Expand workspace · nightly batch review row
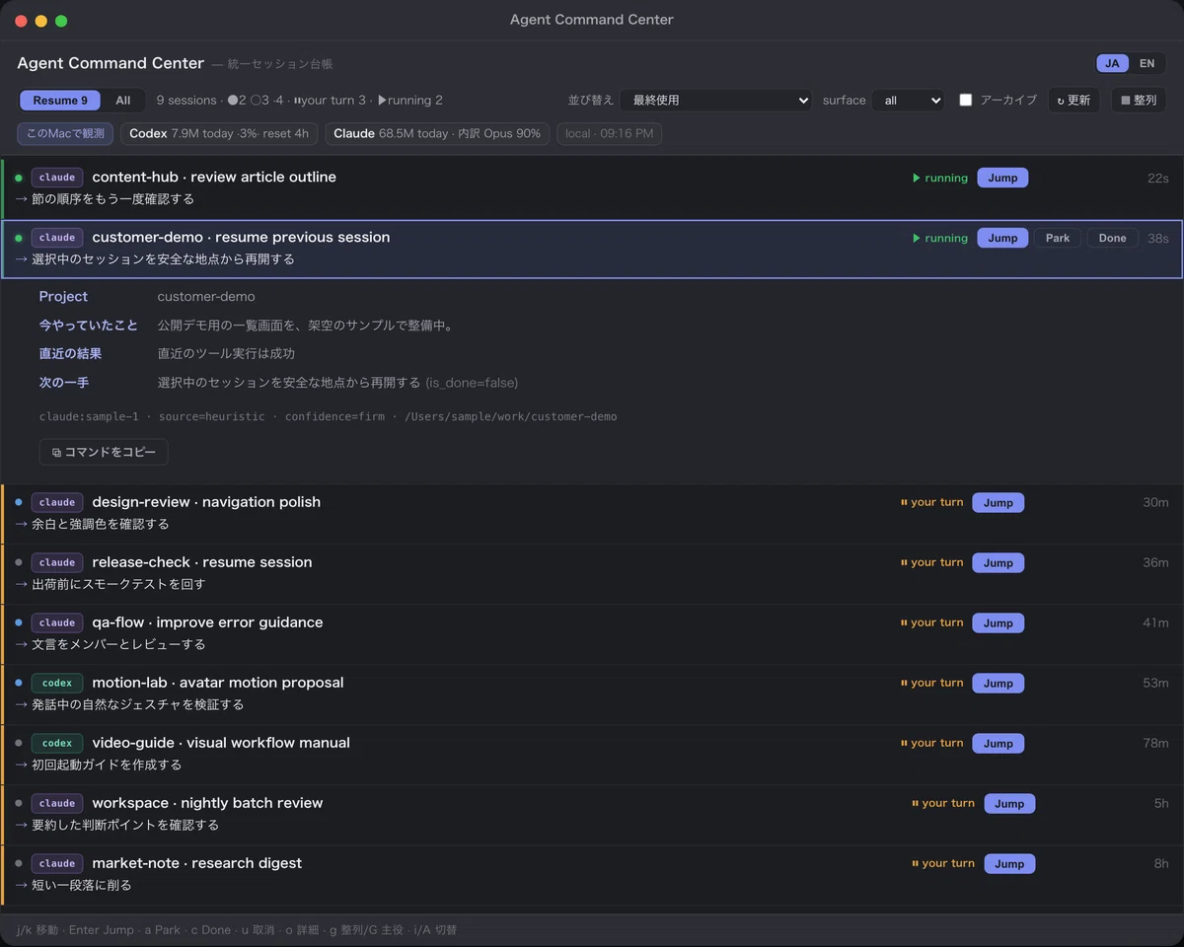Viewport: 1184px width, 947px height. (x=592, y=814)
